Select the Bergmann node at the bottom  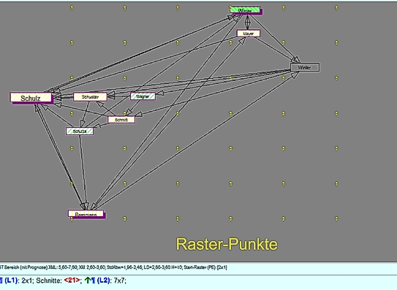[86, 214]
